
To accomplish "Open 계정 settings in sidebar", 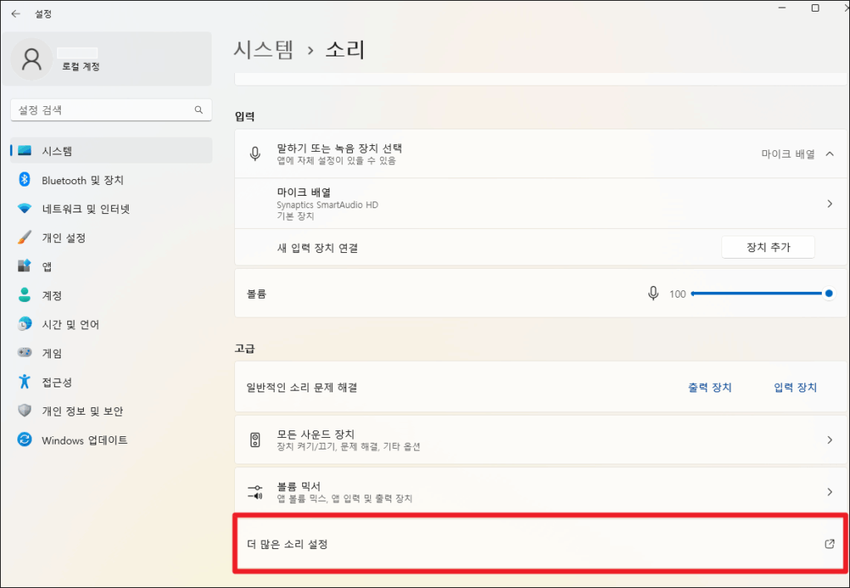I will 111,295.
